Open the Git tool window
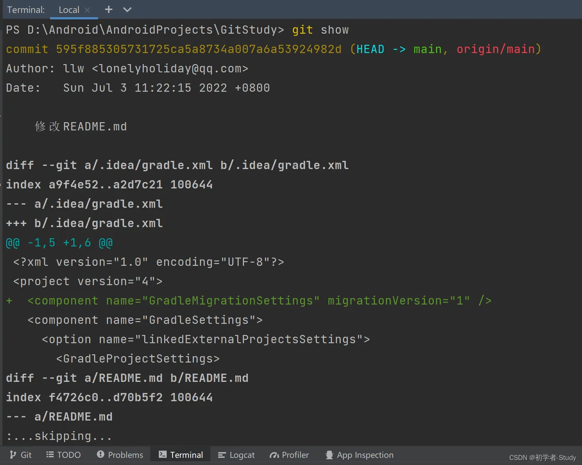 21,455
